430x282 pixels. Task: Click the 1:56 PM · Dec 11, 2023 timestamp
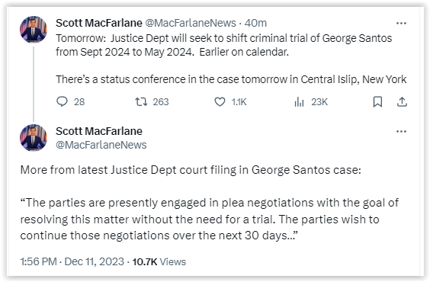72,261
